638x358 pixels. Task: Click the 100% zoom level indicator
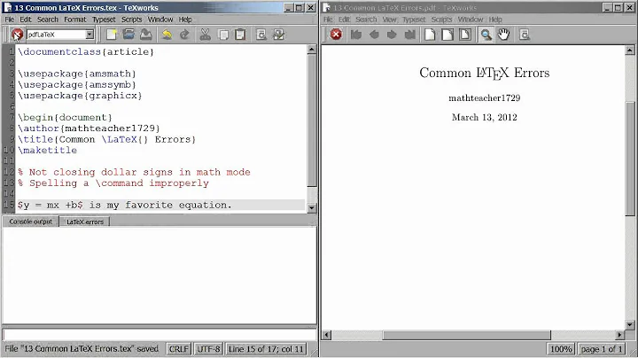tap(559, 350)
